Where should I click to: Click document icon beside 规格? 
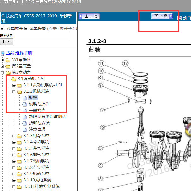(25, 98)
